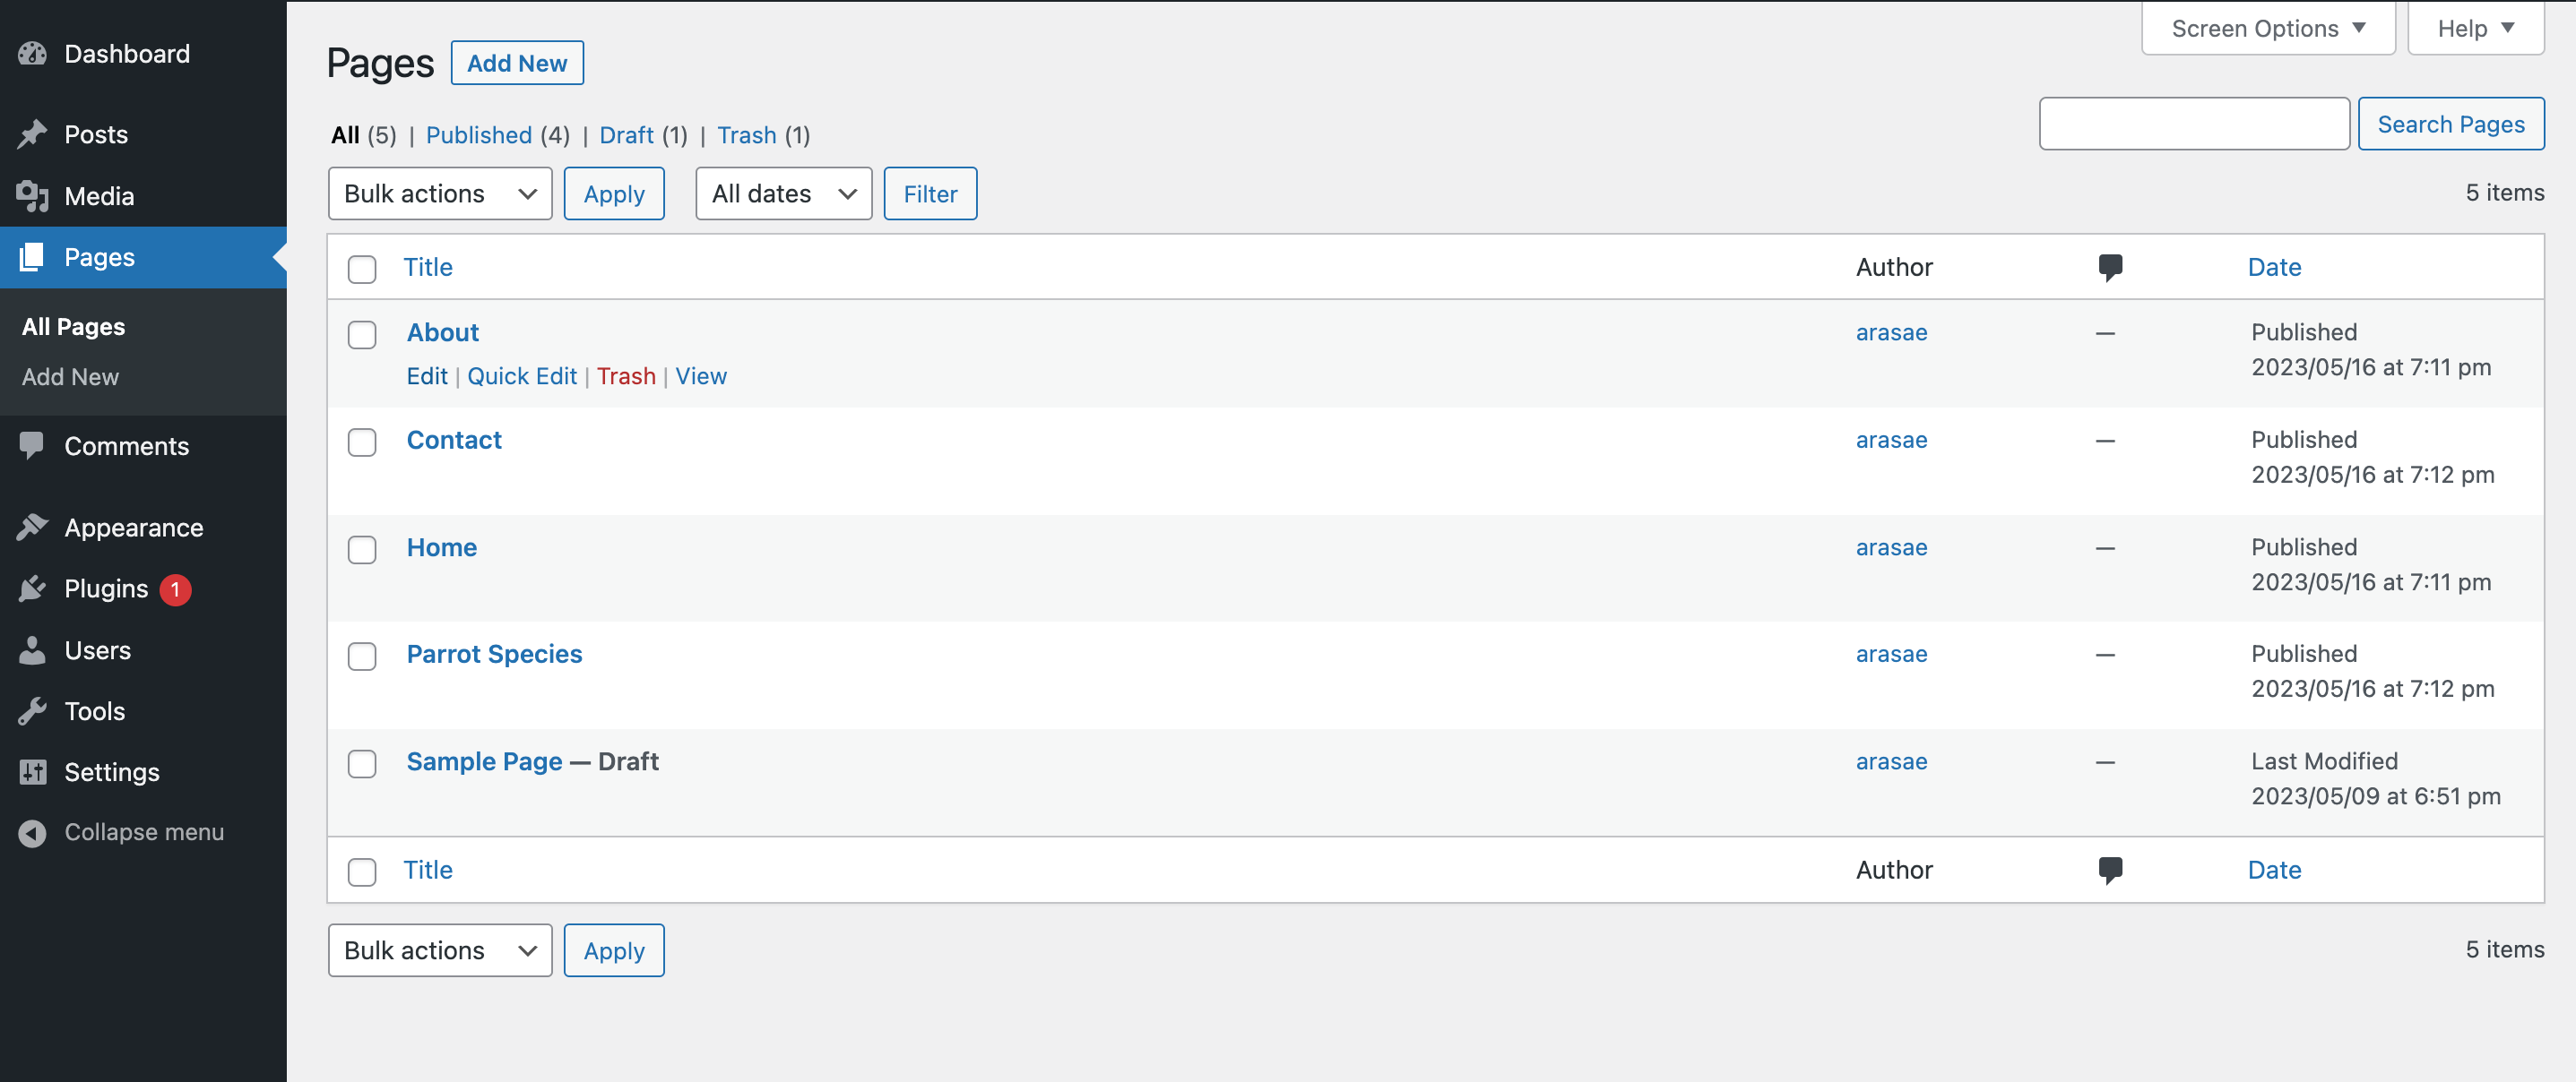The height and width of the screenshot is (1082, 2576).
Task: Expand the Screen Options panel
Action: 2267,28
